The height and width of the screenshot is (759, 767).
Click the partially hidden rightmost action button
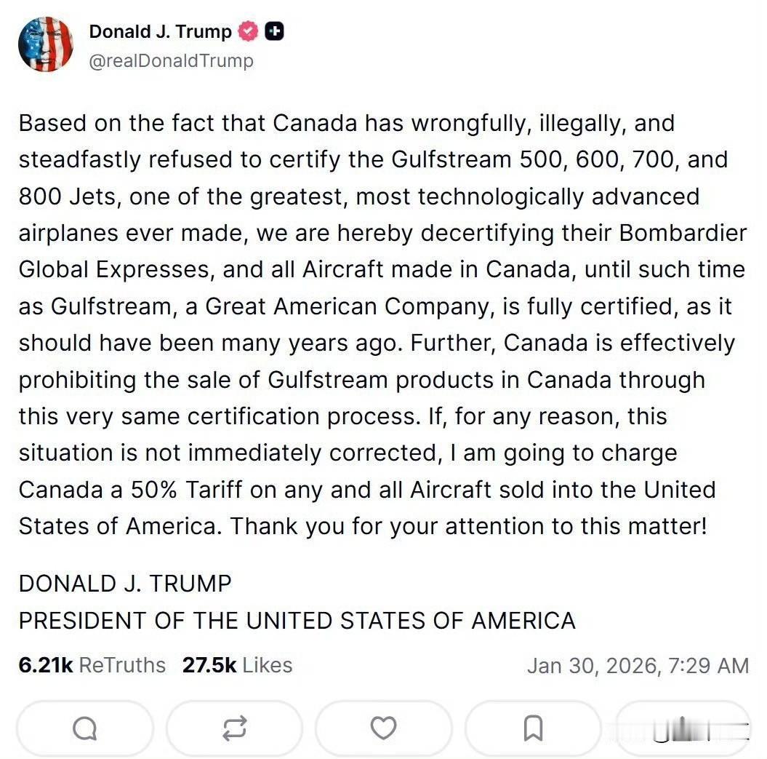[x=682, y=727]
